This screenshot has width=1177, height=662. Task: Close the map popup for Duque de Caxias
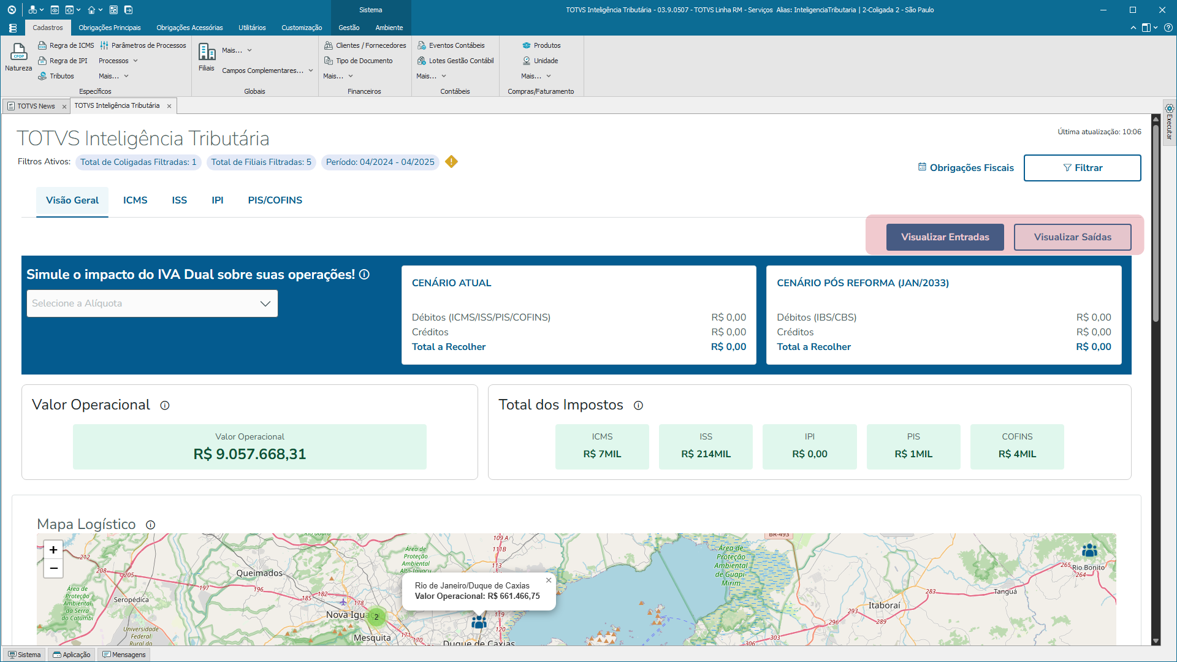(x=549, y=580)
